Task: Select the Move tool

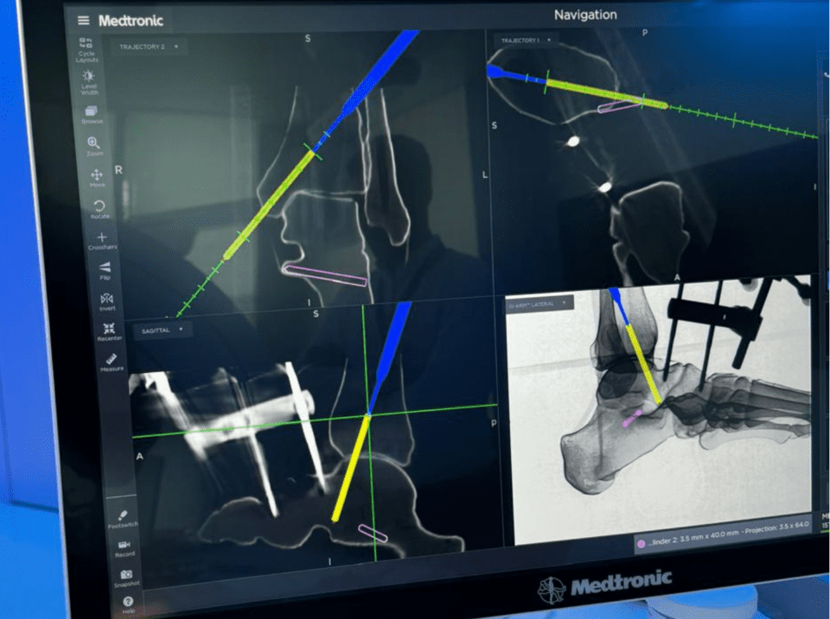Action: click(97, 175)
